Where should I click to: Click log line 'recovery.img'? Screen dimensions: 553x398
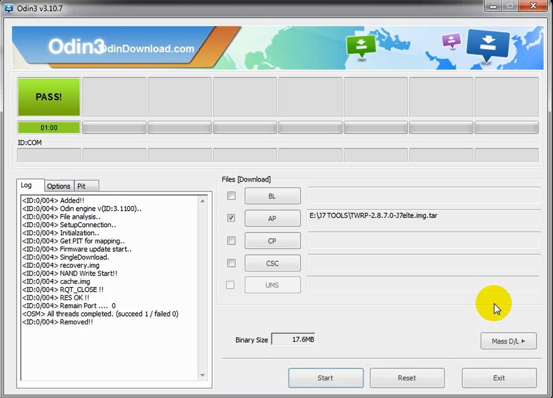61,265
